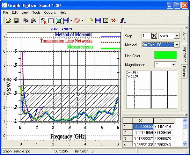190x155 pixels.
Task: Open the Method By Color combo box
Action: click(160, 45)
